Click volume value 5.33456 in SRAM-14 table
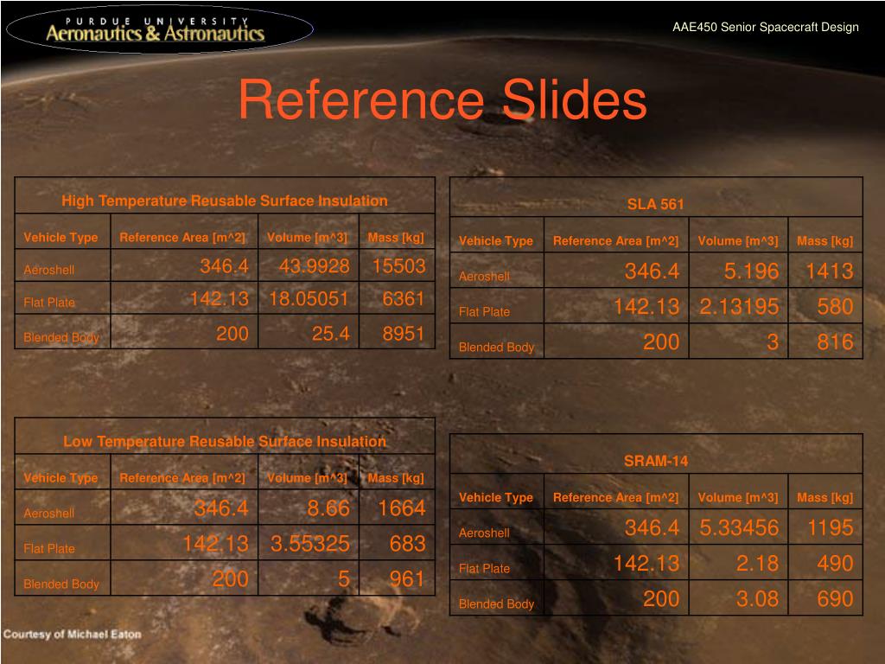Image resolution: width=885 pixels, height=664 pixels. click(x=739, y=528)
